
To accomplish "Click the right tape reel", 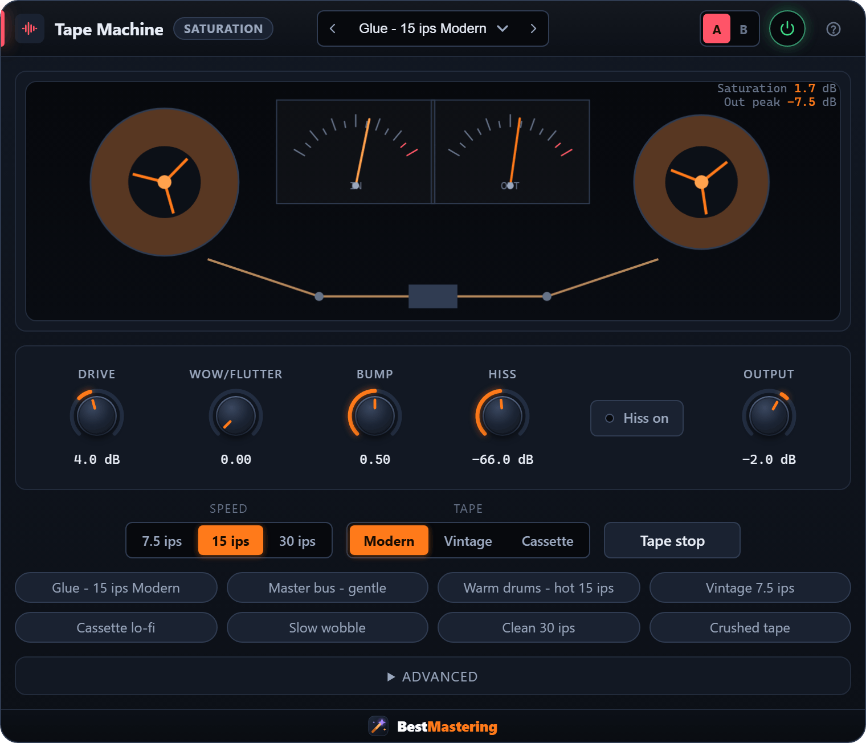I will [701, 182].
